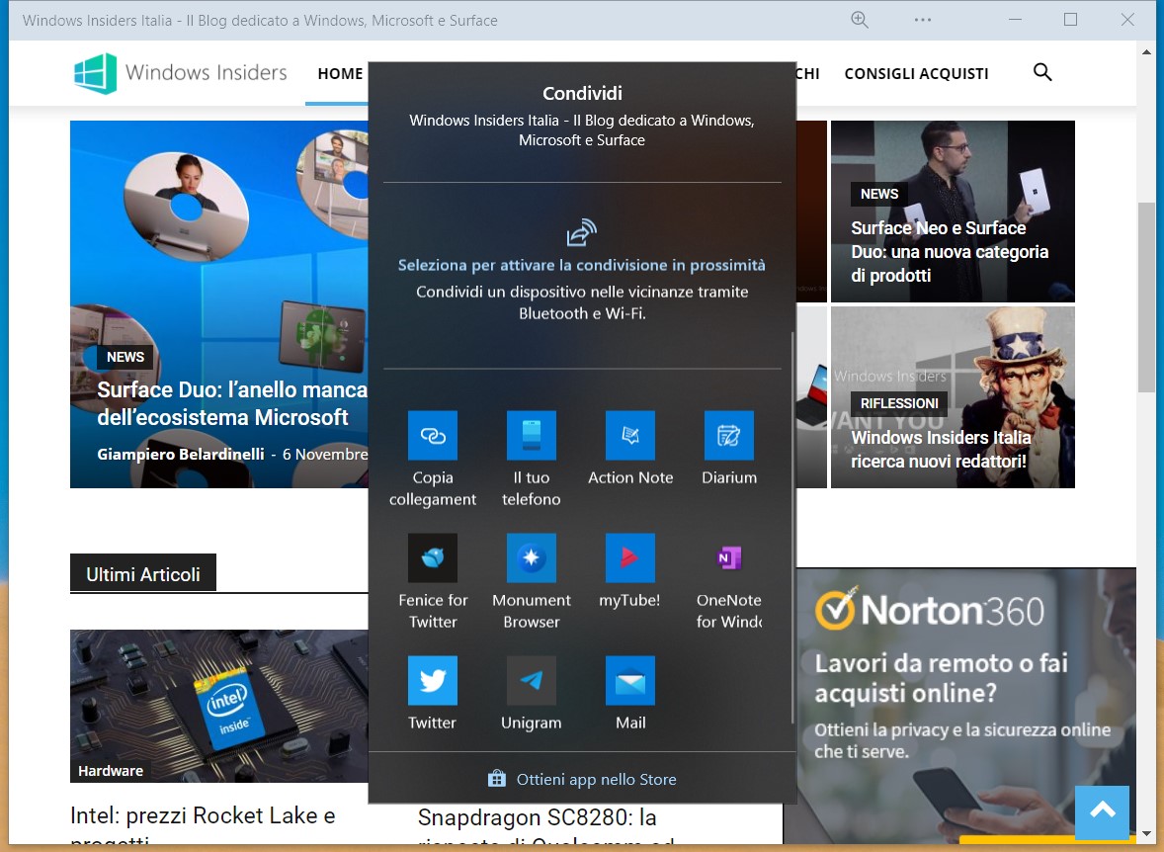Click the RIFLESSIONI category tag
Viewport: 1164px width, 852px height.
coord(899,403)
